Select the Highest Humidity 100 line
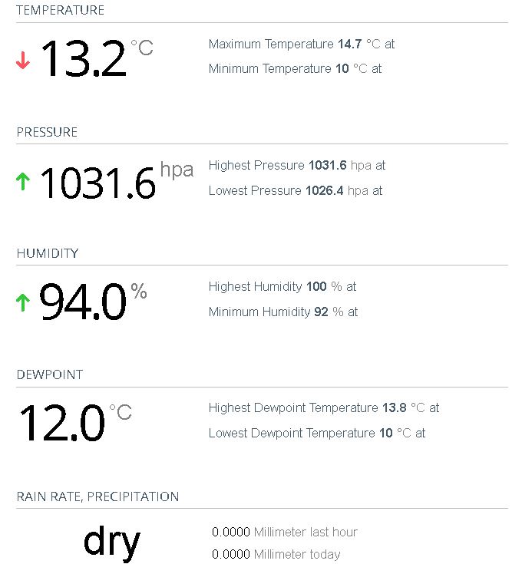Image resolution: width=522 pixels, height=564 pixels. pos(282,286)
